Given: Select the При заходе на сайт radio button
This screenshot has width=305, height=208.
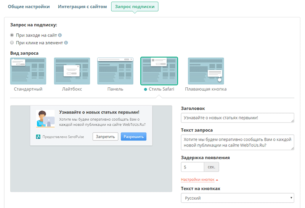Looking at the screenshot, I should 12,35.
